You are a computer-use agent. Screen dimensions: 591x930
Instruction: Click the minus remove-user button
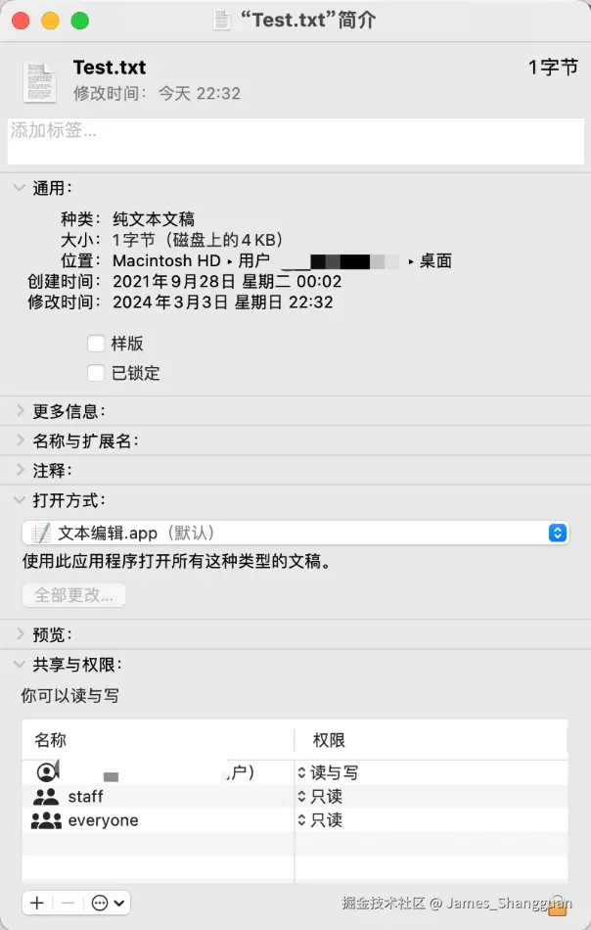click(68, 903)
